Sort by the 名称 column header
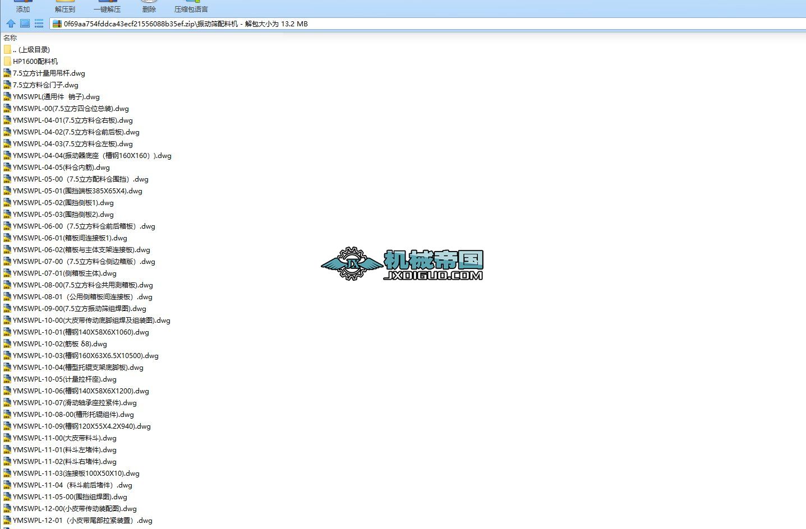This screenshot has width=806, height=529. click(10, 38)
